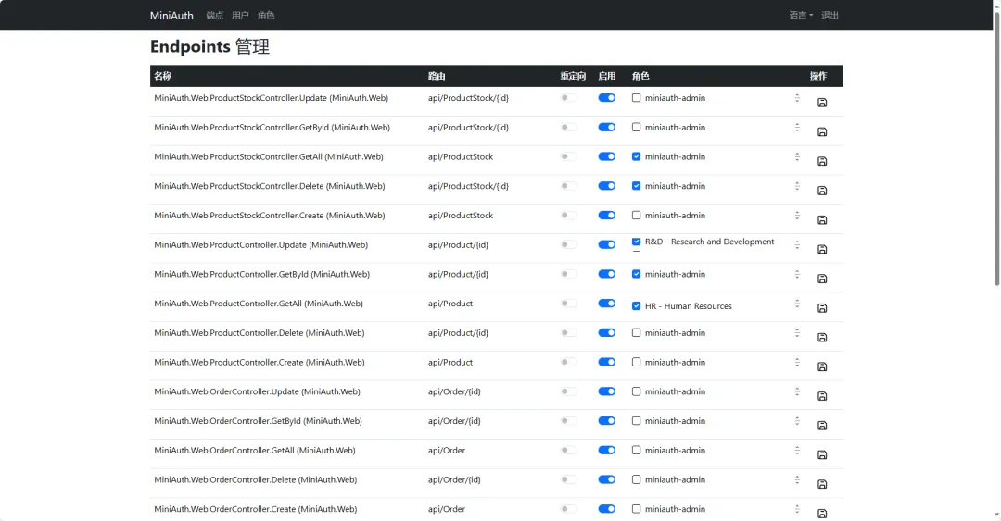Enable redirect switch for ProductController.Update
The image size is (1001, 521).
(x=568, y=244)
